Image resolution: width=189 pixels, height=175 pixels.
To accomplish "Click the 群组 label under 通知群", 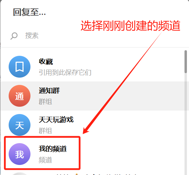I will [45, 102].
